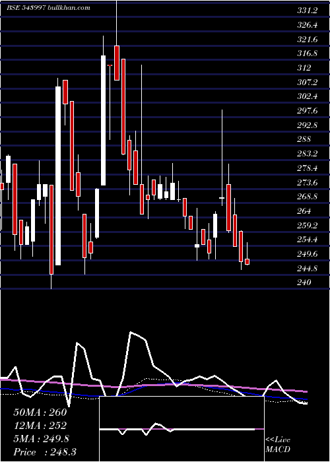Click the 264 price axis label
Screen dimensions: 330x462
pos(304,211)
